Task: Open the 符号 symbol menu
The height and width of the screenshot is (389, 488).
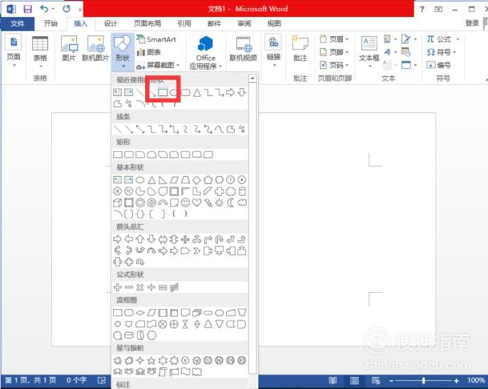Action: click(441, 52)
